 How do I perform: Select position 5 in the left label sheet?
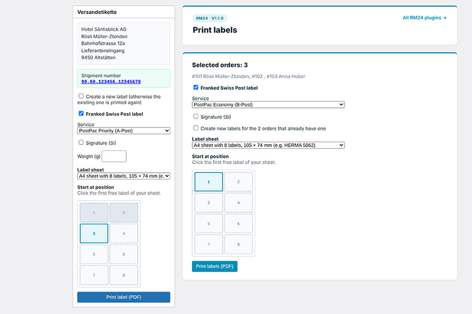coord(94,254)
